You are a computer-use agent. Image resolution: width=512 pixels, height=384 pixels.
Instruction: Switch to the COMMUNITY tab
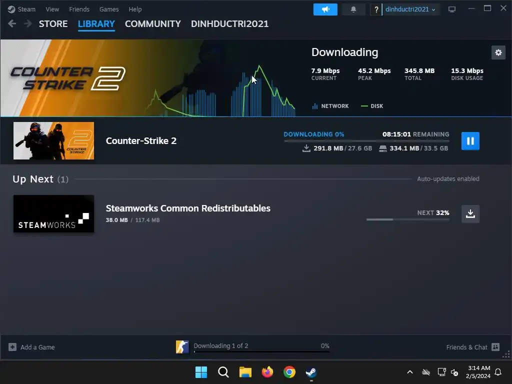pos(153,24)
